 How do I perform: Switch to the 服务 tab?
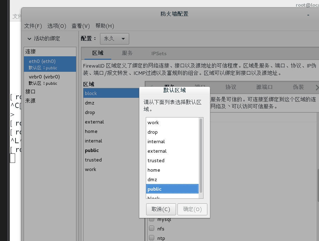coord(127,53)
